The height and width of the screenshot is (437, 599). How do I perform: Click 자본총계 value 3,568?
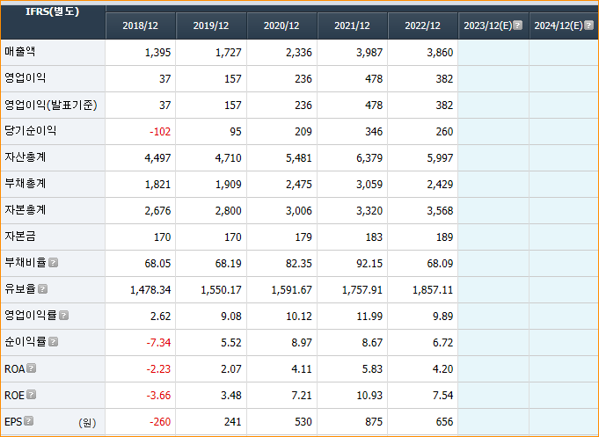click(440, 211)
